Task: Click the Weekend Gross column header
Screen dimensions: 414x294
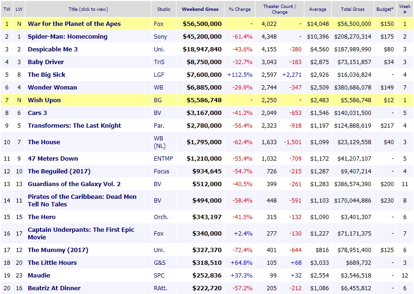Action: [x=200, y=9]
